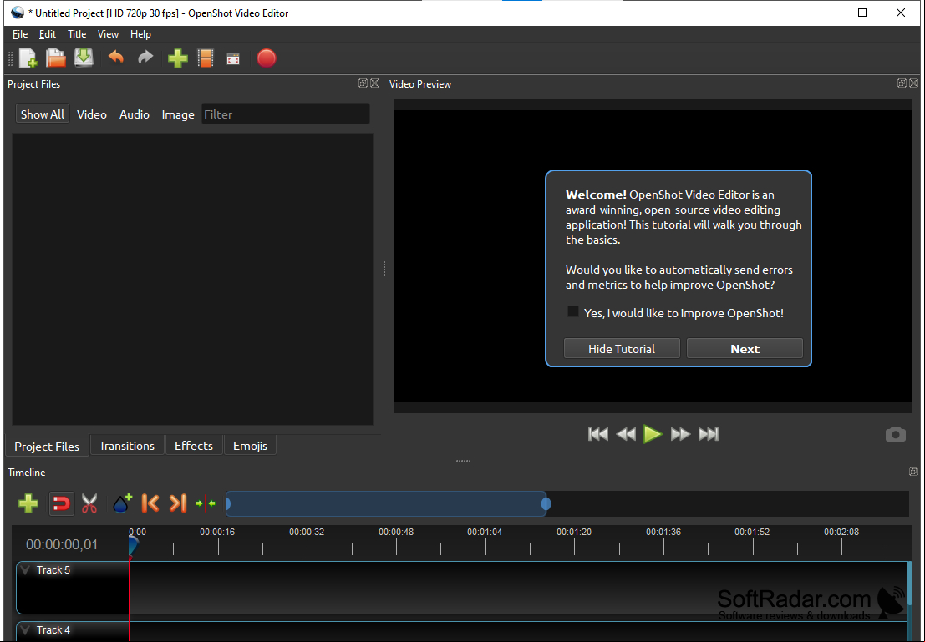Click the Jump to Start playback button
Screen dimensions: 925x642
coord(598,434)
